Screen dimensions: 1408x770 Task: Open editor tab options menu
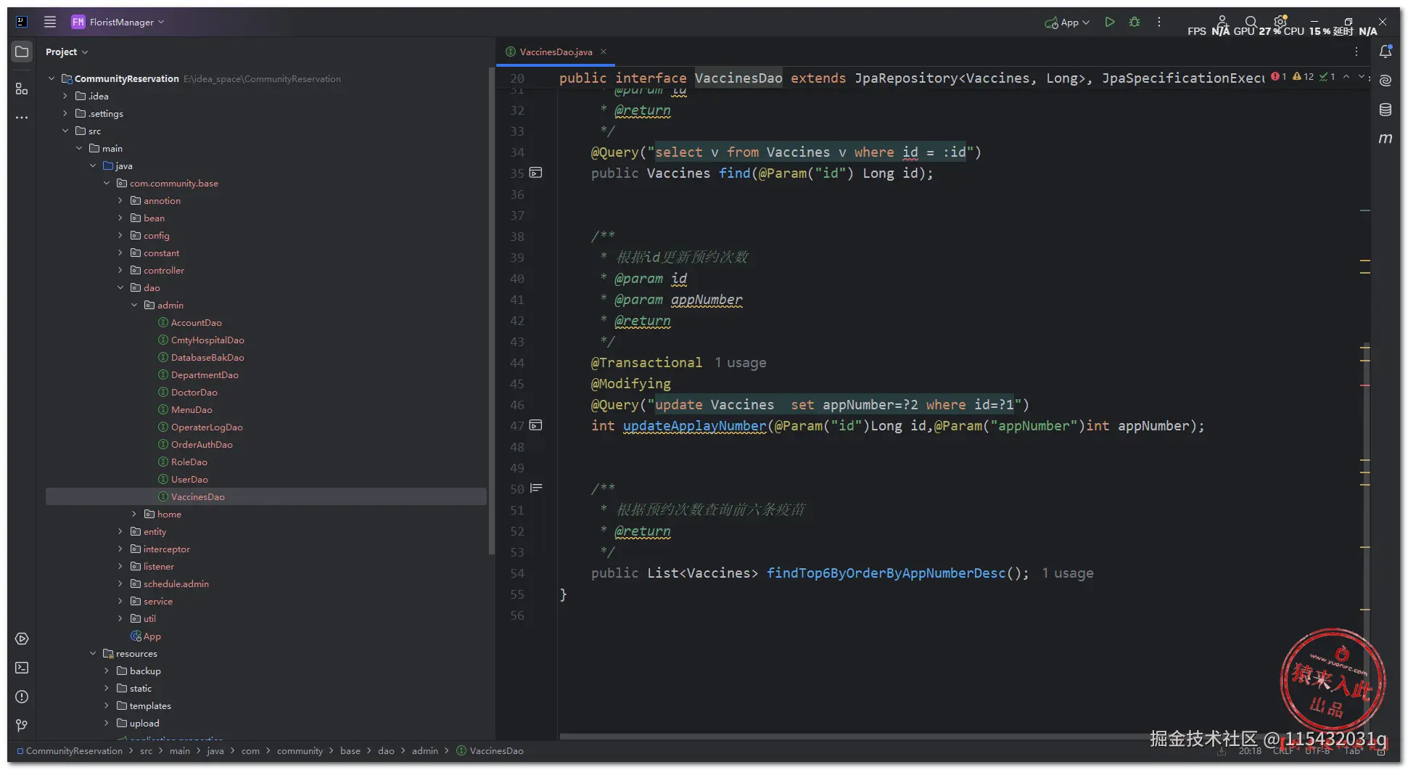click(x=1356, y=52)
